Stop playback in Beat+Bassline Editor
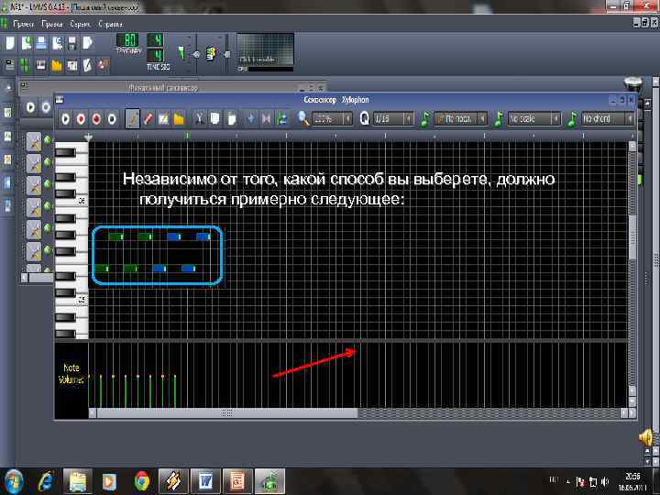Image resolution: width=660 pixels, height=495 pixels. (x=46, y=107)
